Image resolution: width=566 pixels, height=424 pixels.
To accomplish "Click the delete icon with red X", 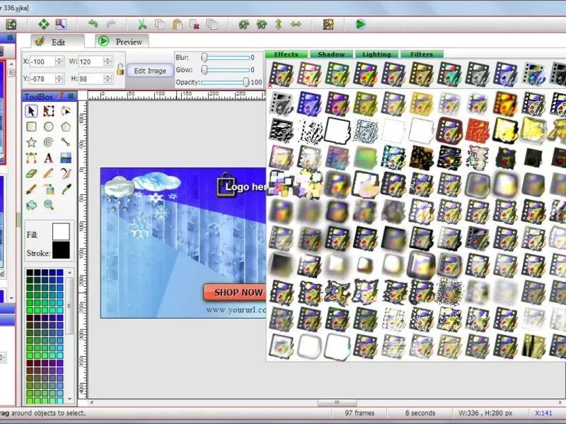I will point(195,24).
